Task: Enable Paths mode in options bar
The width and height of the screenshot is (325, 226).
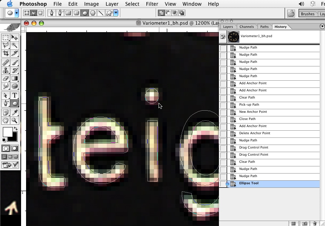Action: (x=34, y=13)
